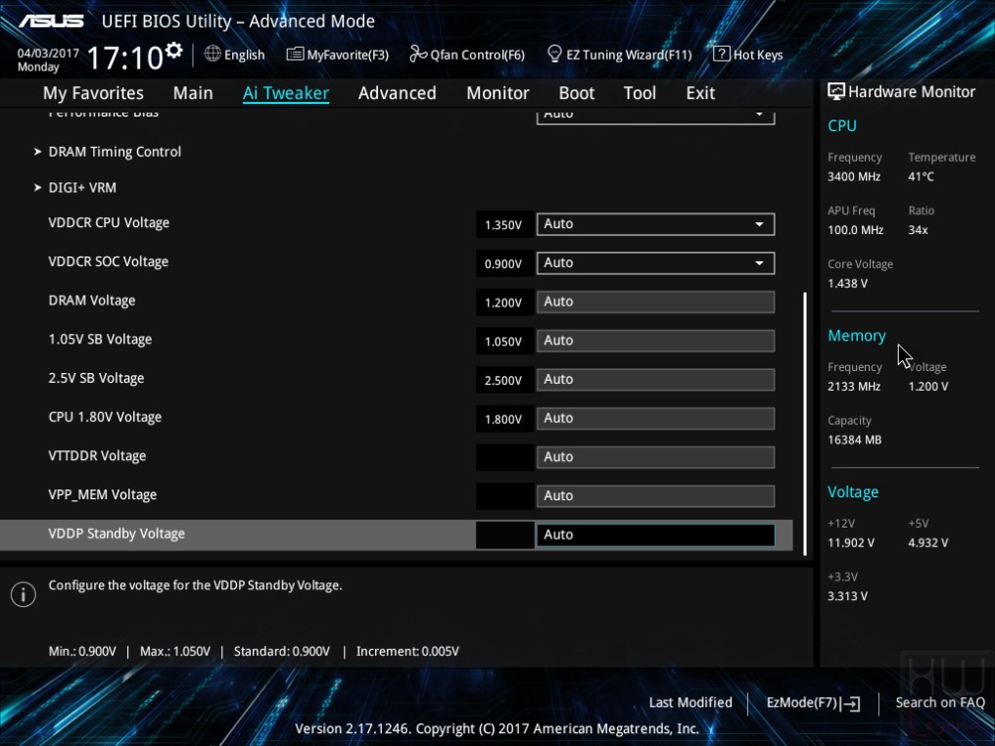This screenshot has height=746, width=995.
Task: Open the Monitor tab
Action: pyautogui.click(x=497, y=93)
